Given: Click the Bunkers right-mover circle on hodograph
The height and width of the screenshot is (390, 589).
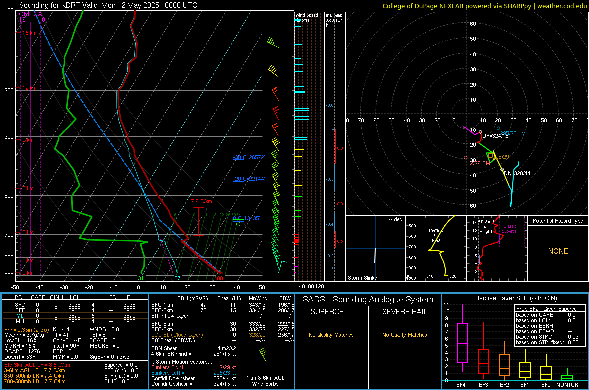Looking at the screenshot, I should (x=466, y=158).
